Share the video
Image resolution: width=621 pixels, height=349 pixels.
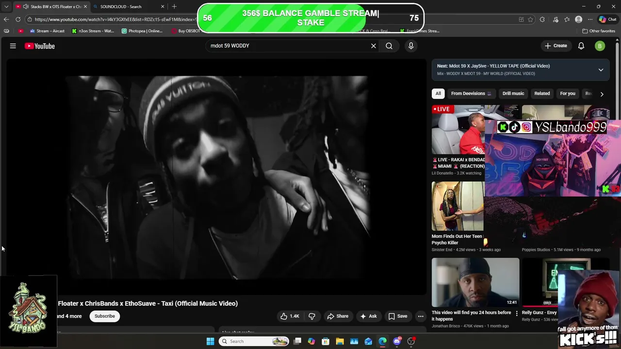[338, 316]
